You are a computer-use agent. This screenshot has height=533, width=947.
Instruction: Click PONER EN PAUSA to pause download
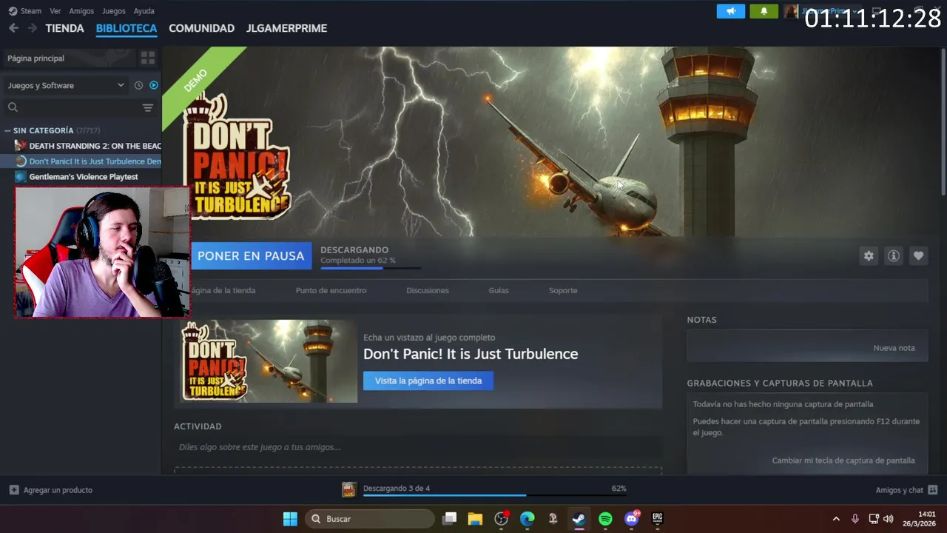(x=251, y=255)
